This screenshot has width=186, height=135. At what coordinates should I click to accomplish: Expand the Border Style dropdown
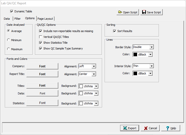click(152, 47)
